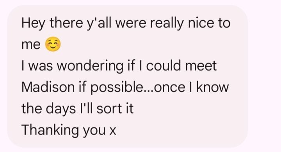Click the word "Hey" at message start
Image resolution: width=281 pixels, height=152 pixels.
click(33, 23)
